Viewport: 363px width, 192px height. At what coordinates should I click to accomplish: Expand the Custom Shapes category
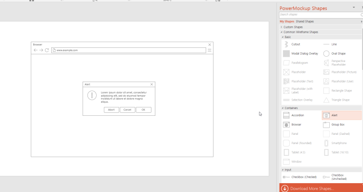point(281,27)
